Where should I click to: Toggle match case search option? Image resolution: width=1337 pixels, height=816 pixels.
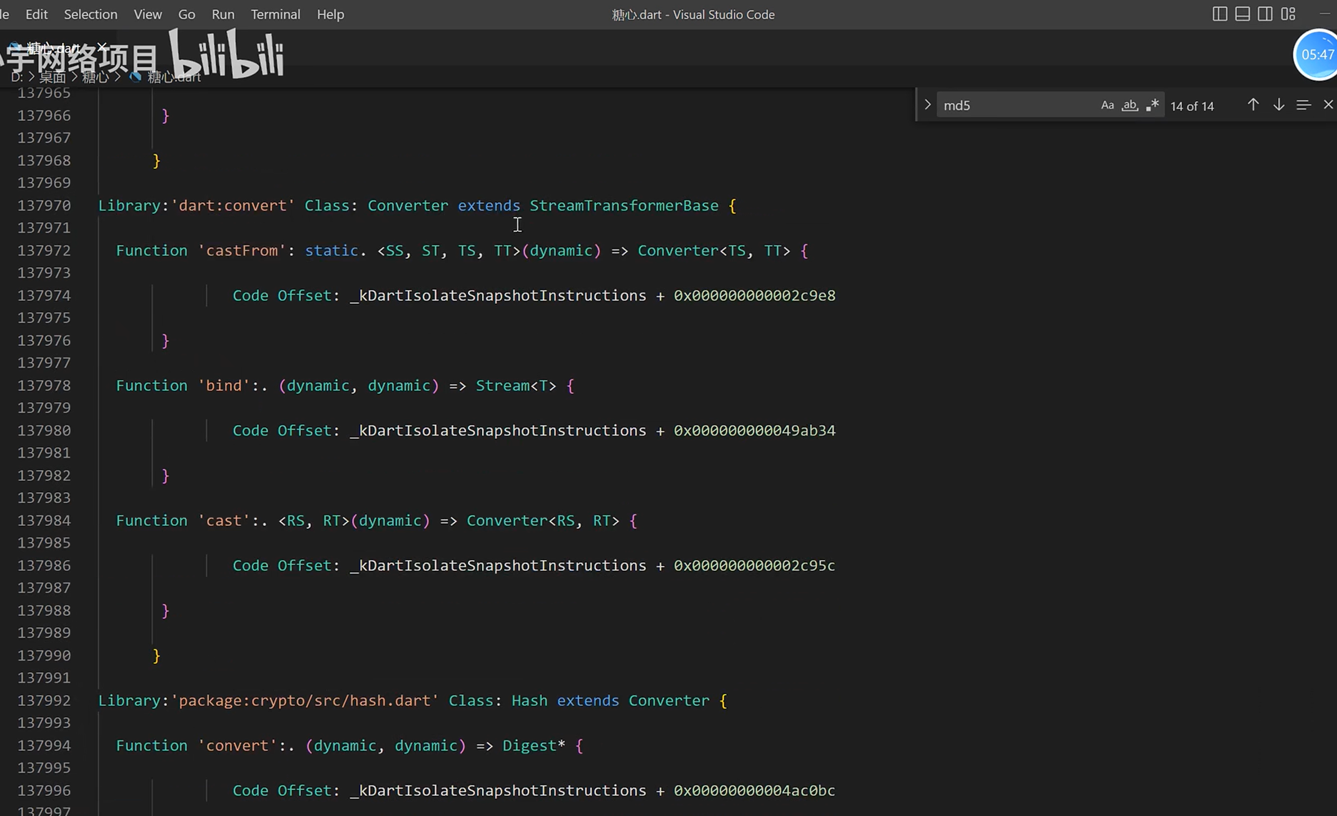[x=1106, y=105]
